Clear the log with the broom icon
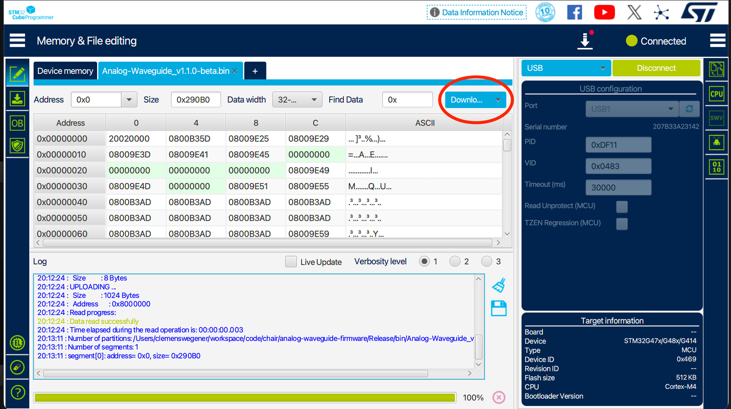This screenshot has width=731, height=409. (499, 285)
